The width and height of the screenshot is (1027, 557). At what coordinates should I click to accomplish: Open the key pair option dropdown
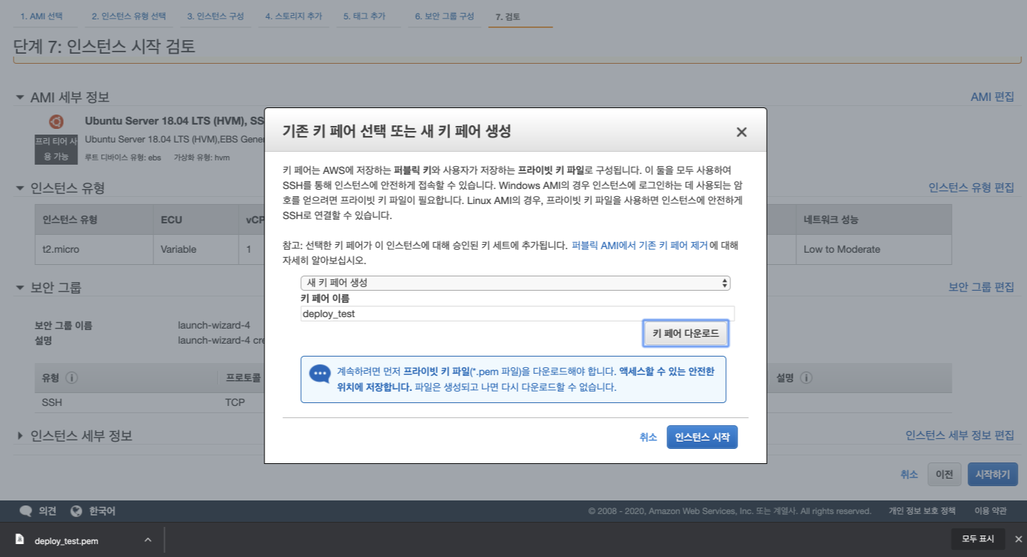(x=515, y=283)
